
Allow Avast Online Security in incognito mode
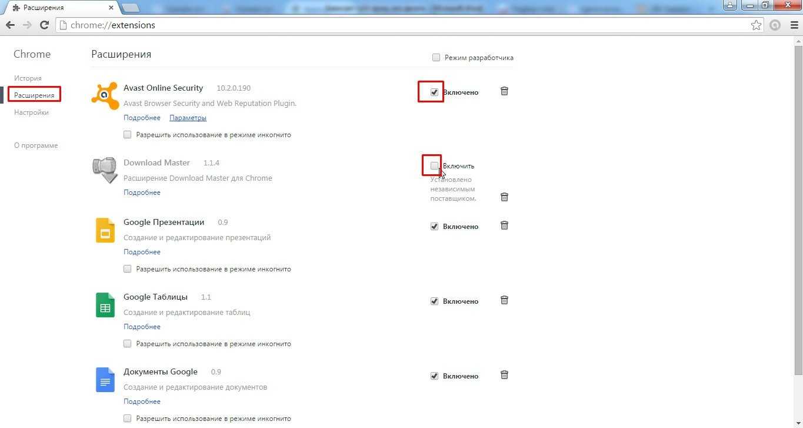(128, 135)
